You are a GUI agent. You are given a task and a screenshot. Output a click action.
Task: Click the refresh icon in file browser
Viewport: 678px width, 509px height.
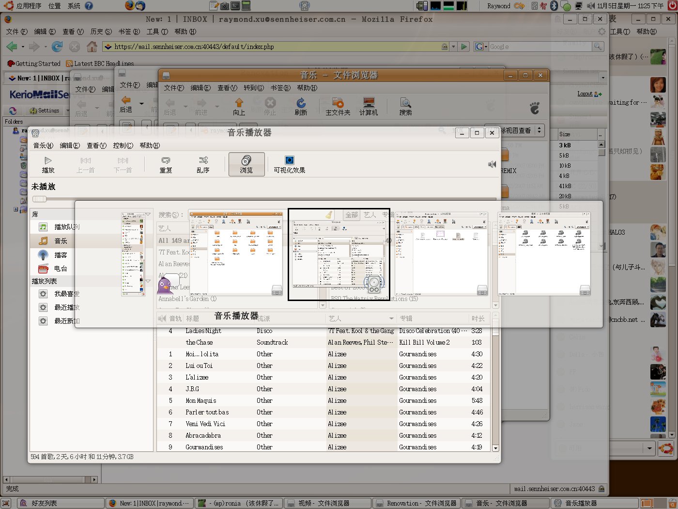pyautogui.click(x=301, y=106)
